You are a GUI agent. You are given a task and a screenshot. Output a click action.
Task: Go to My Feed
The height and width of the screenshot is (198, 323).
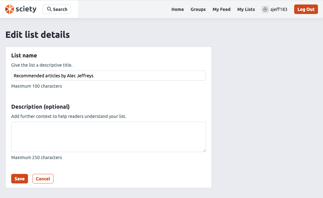coord(221,9)
